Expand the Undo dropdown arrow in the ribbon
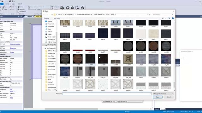The height and width of the screenshot is (113, 202). coord(15,7)
